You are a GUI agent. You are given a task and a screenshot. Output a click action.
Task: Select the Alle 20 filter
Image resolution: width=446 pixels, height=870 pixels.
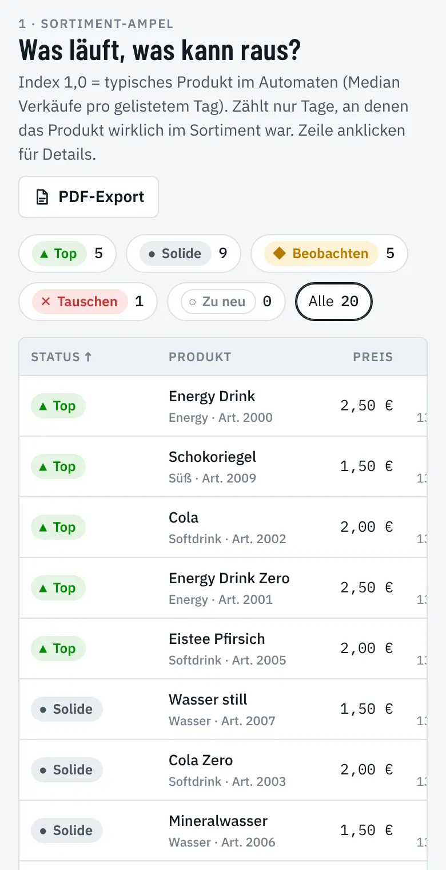tap(334, 302)
